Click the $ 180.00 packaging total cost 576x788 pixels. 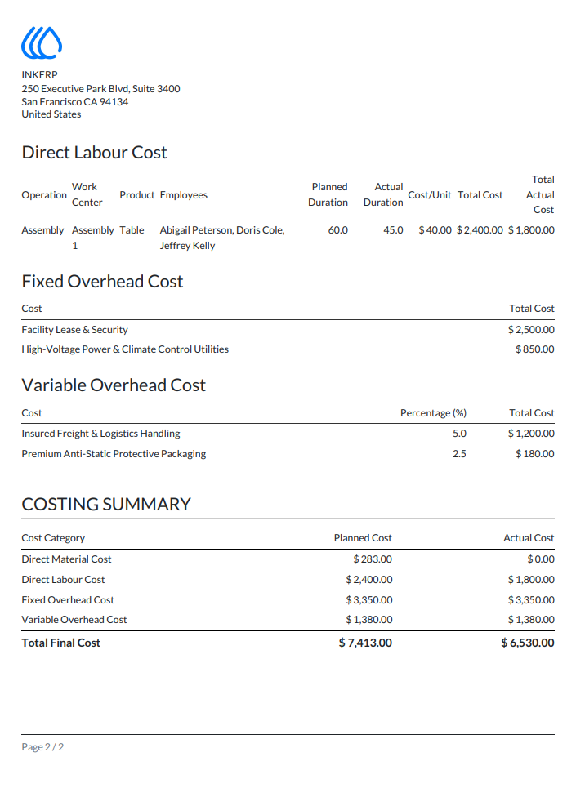535,454
